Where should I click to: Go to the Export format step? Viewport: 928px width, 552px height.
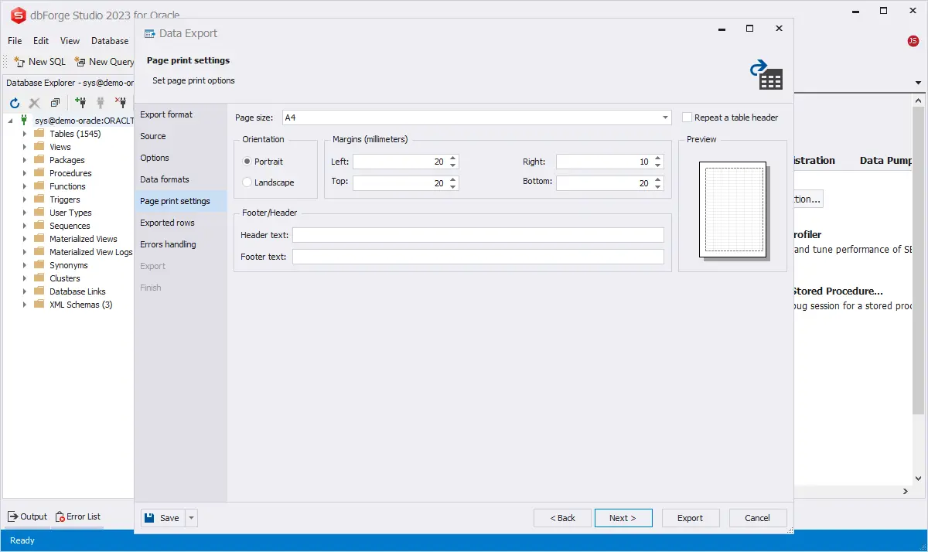click(x=166, y=114)
